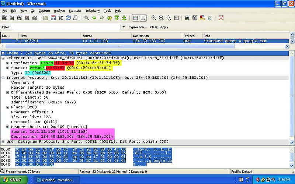Open coloring rules icon
The height and width of the screenshot is (184, 295).
[202, 18]
